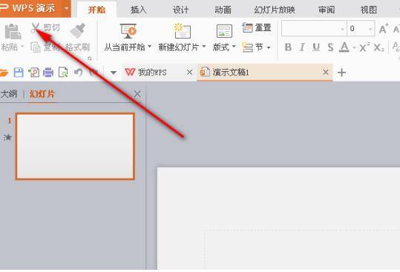Click the Open folder icon

coord(4,73)
